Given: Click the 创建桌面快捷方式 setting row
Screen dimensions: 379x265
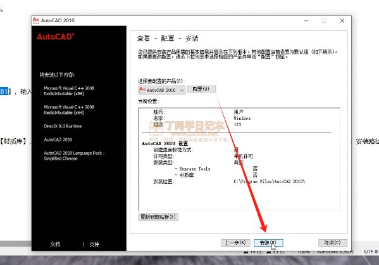Looking at the screenshot, I should pos(196,150).
